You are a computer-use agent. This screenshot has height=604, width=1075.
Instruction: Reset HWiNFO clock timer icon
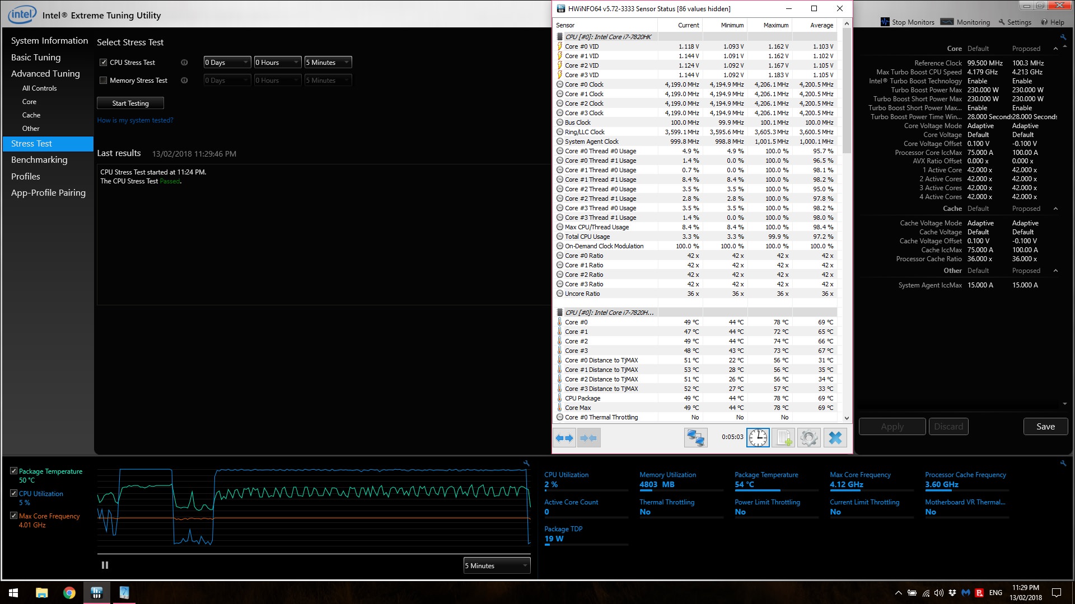click(x=758, y=438)
